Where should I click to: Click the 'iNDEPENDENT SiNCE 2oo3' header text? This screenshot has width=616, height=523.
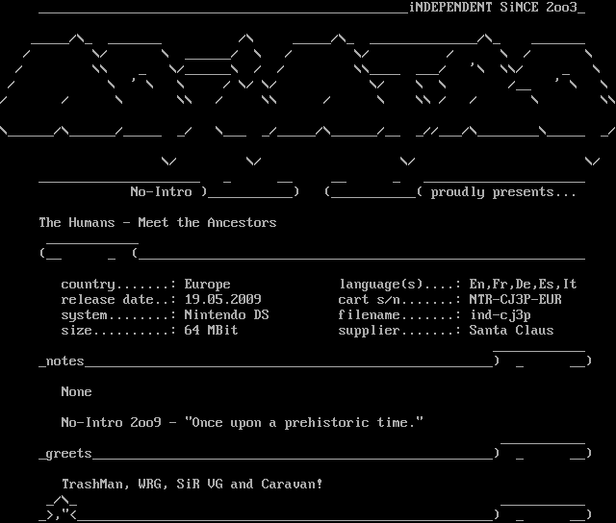[494, 7]
